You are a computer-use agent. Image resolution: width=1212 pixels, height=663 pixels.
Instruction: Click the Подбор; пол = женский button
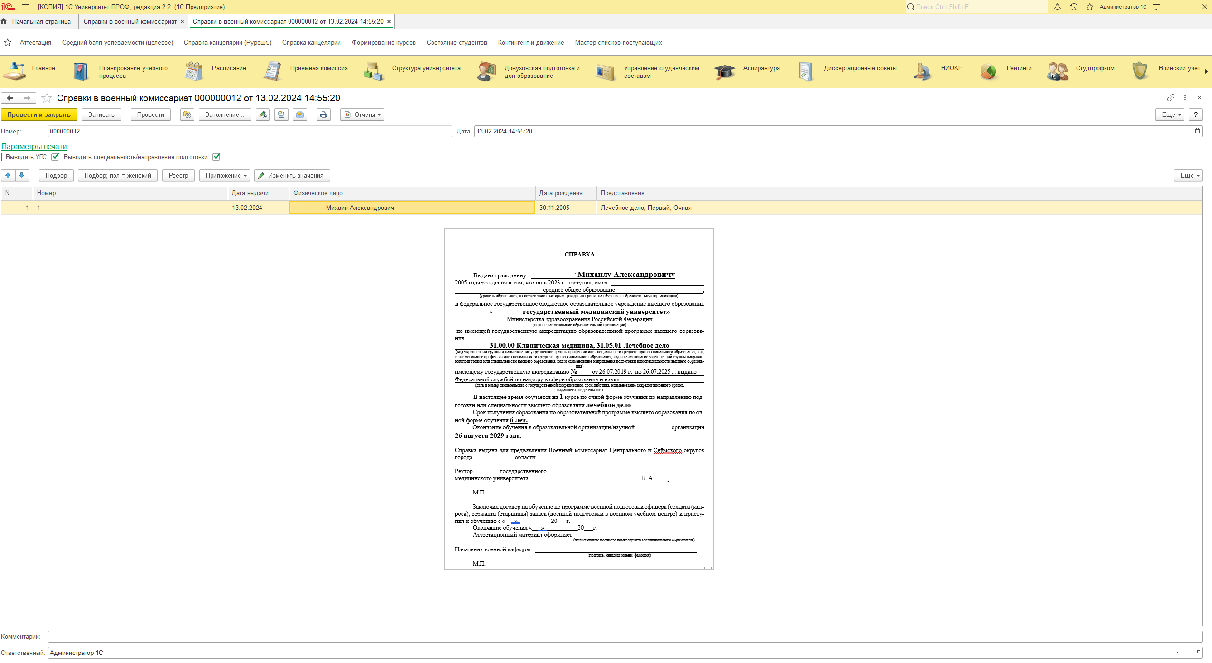point(118,175)
